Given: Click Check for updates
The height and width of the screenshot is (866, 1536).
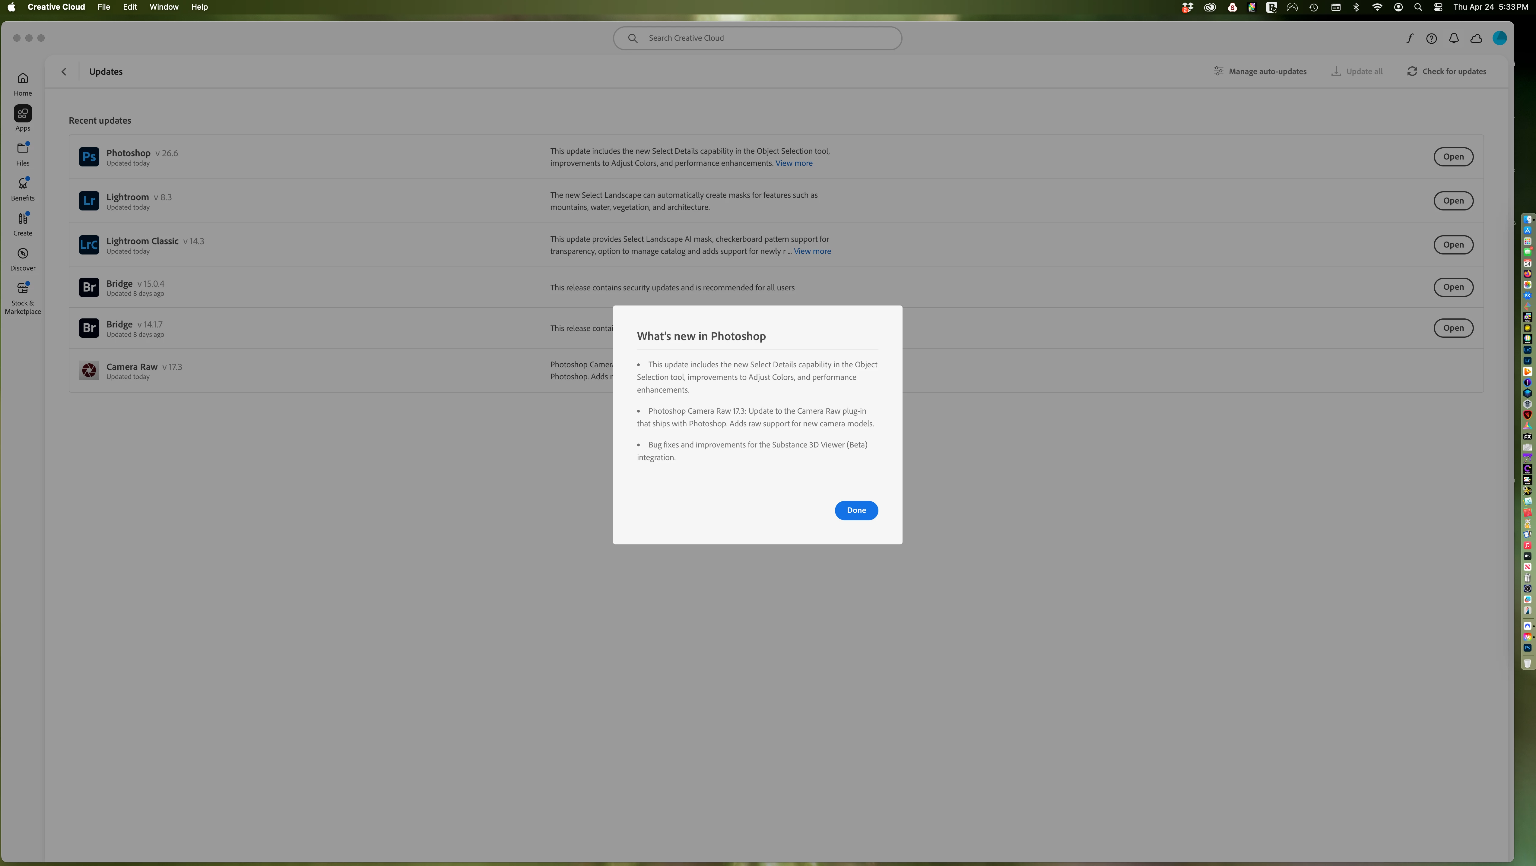Looking at the screenshot, I should 1446,71.
